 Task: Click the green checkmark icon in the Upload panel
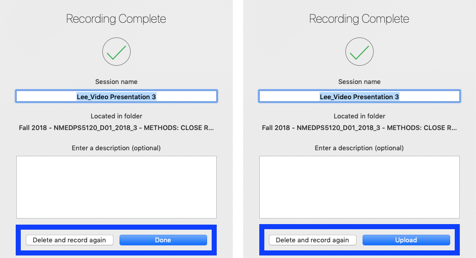tap(360, 52)
